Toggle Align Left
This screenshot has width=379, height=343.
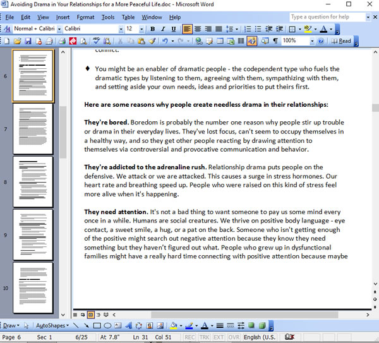187,29
